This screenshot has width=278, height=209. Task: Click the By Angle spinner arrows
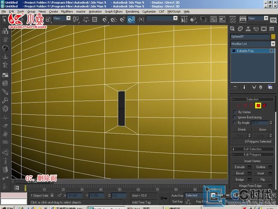(x=271, y=122)
